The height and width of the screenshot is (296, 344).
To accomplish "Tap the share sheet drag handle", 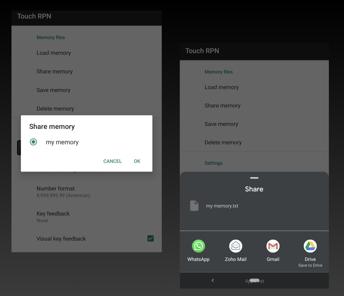I will click(x=254, y=178).
